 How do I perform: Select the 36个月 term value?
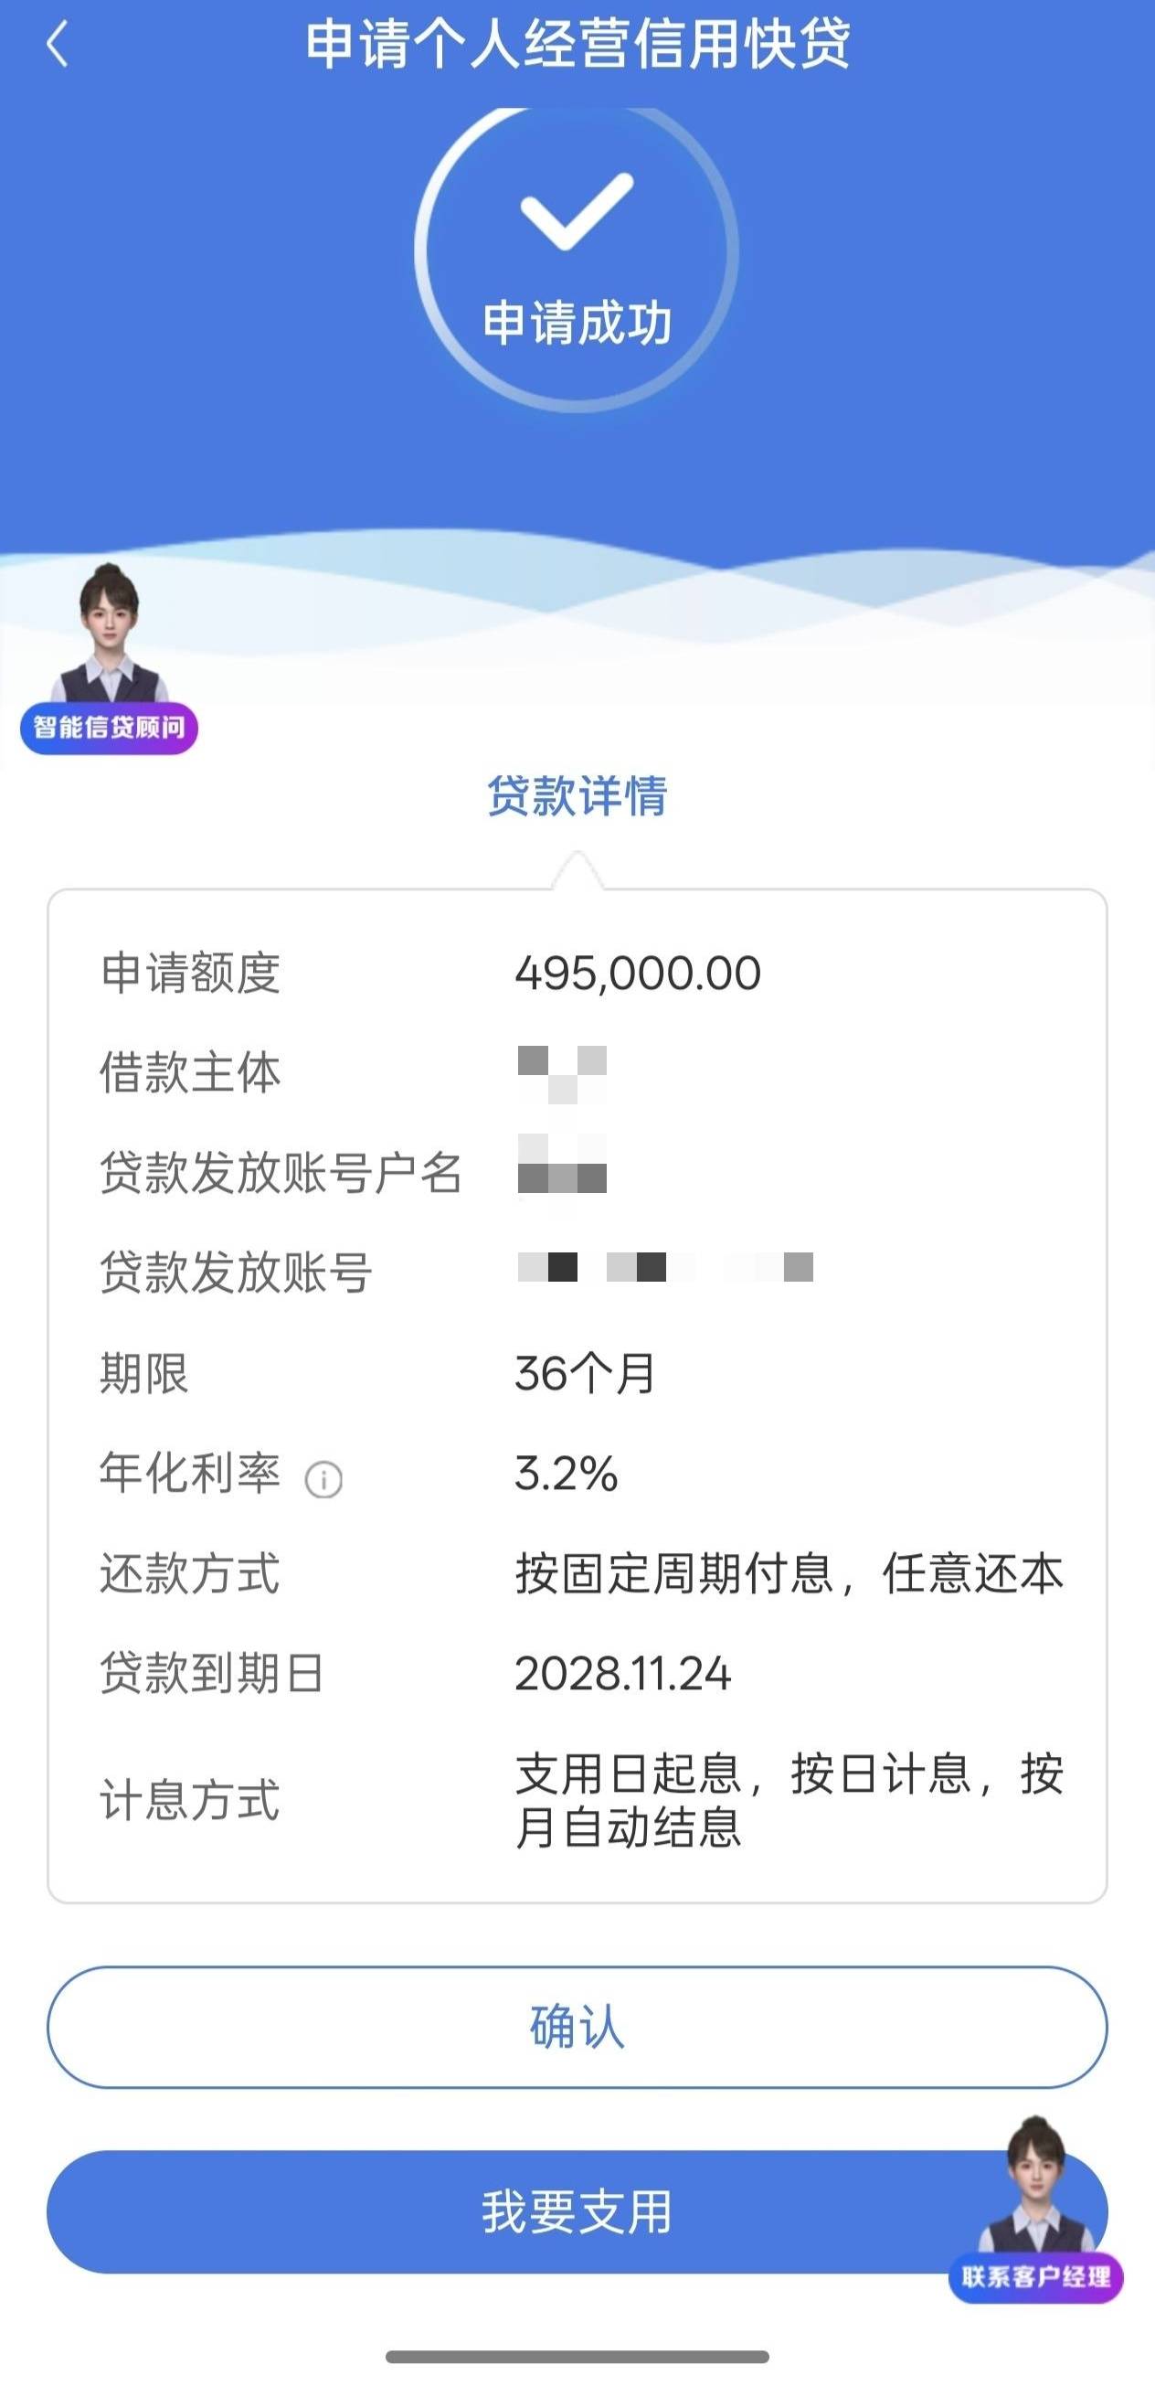click(x=585, y=1374)
